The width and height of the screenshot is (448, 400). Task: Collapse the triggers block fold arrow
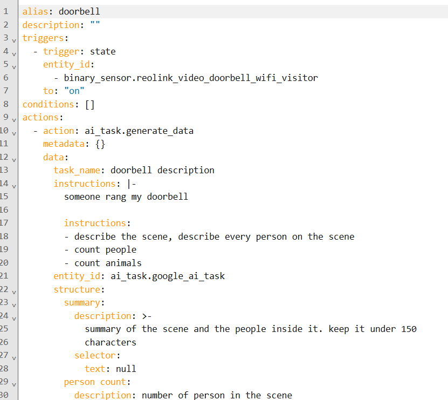pos(13,41)
